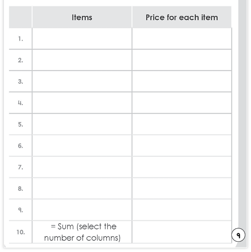The image size is (251, 252).
Task: Select the Price for each item header
Action: pos(182,17)
